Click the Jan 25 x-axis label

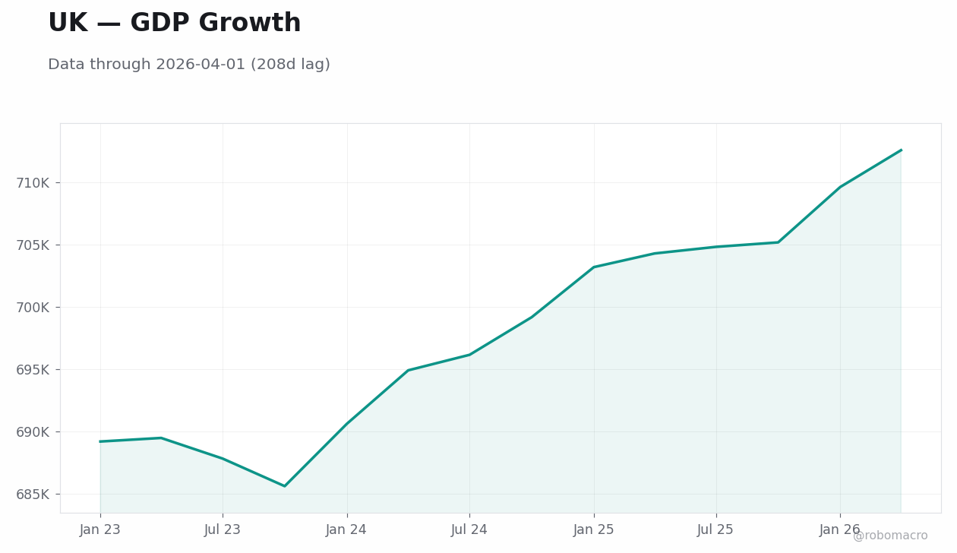tap(594, 530)
